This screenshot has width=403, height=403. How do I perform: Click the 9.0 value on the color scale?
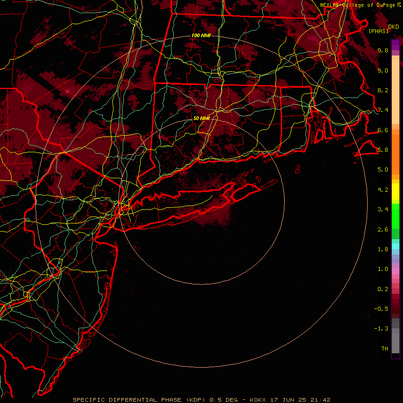tap(383, 70)
